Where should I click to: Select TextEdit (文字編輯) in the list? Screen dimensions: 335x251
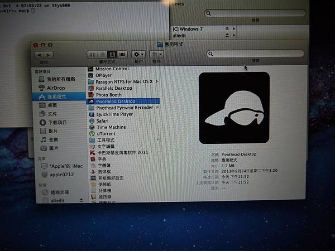pos(102,146)
